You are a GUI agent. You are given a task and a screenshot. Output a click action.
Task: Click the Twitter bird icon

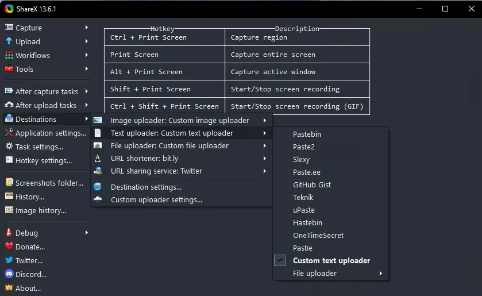click(x=9, y=260)
